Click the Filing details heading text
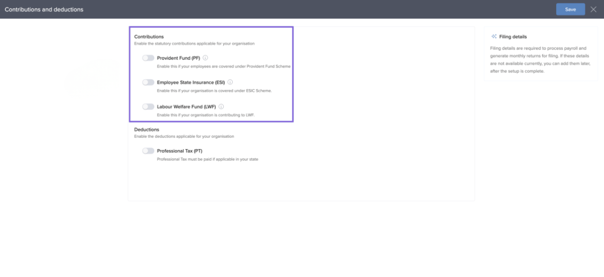 (x=513, y=37)
